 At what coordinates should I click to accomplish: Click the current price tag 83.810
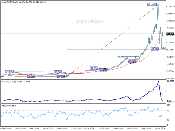coord(171,34)
